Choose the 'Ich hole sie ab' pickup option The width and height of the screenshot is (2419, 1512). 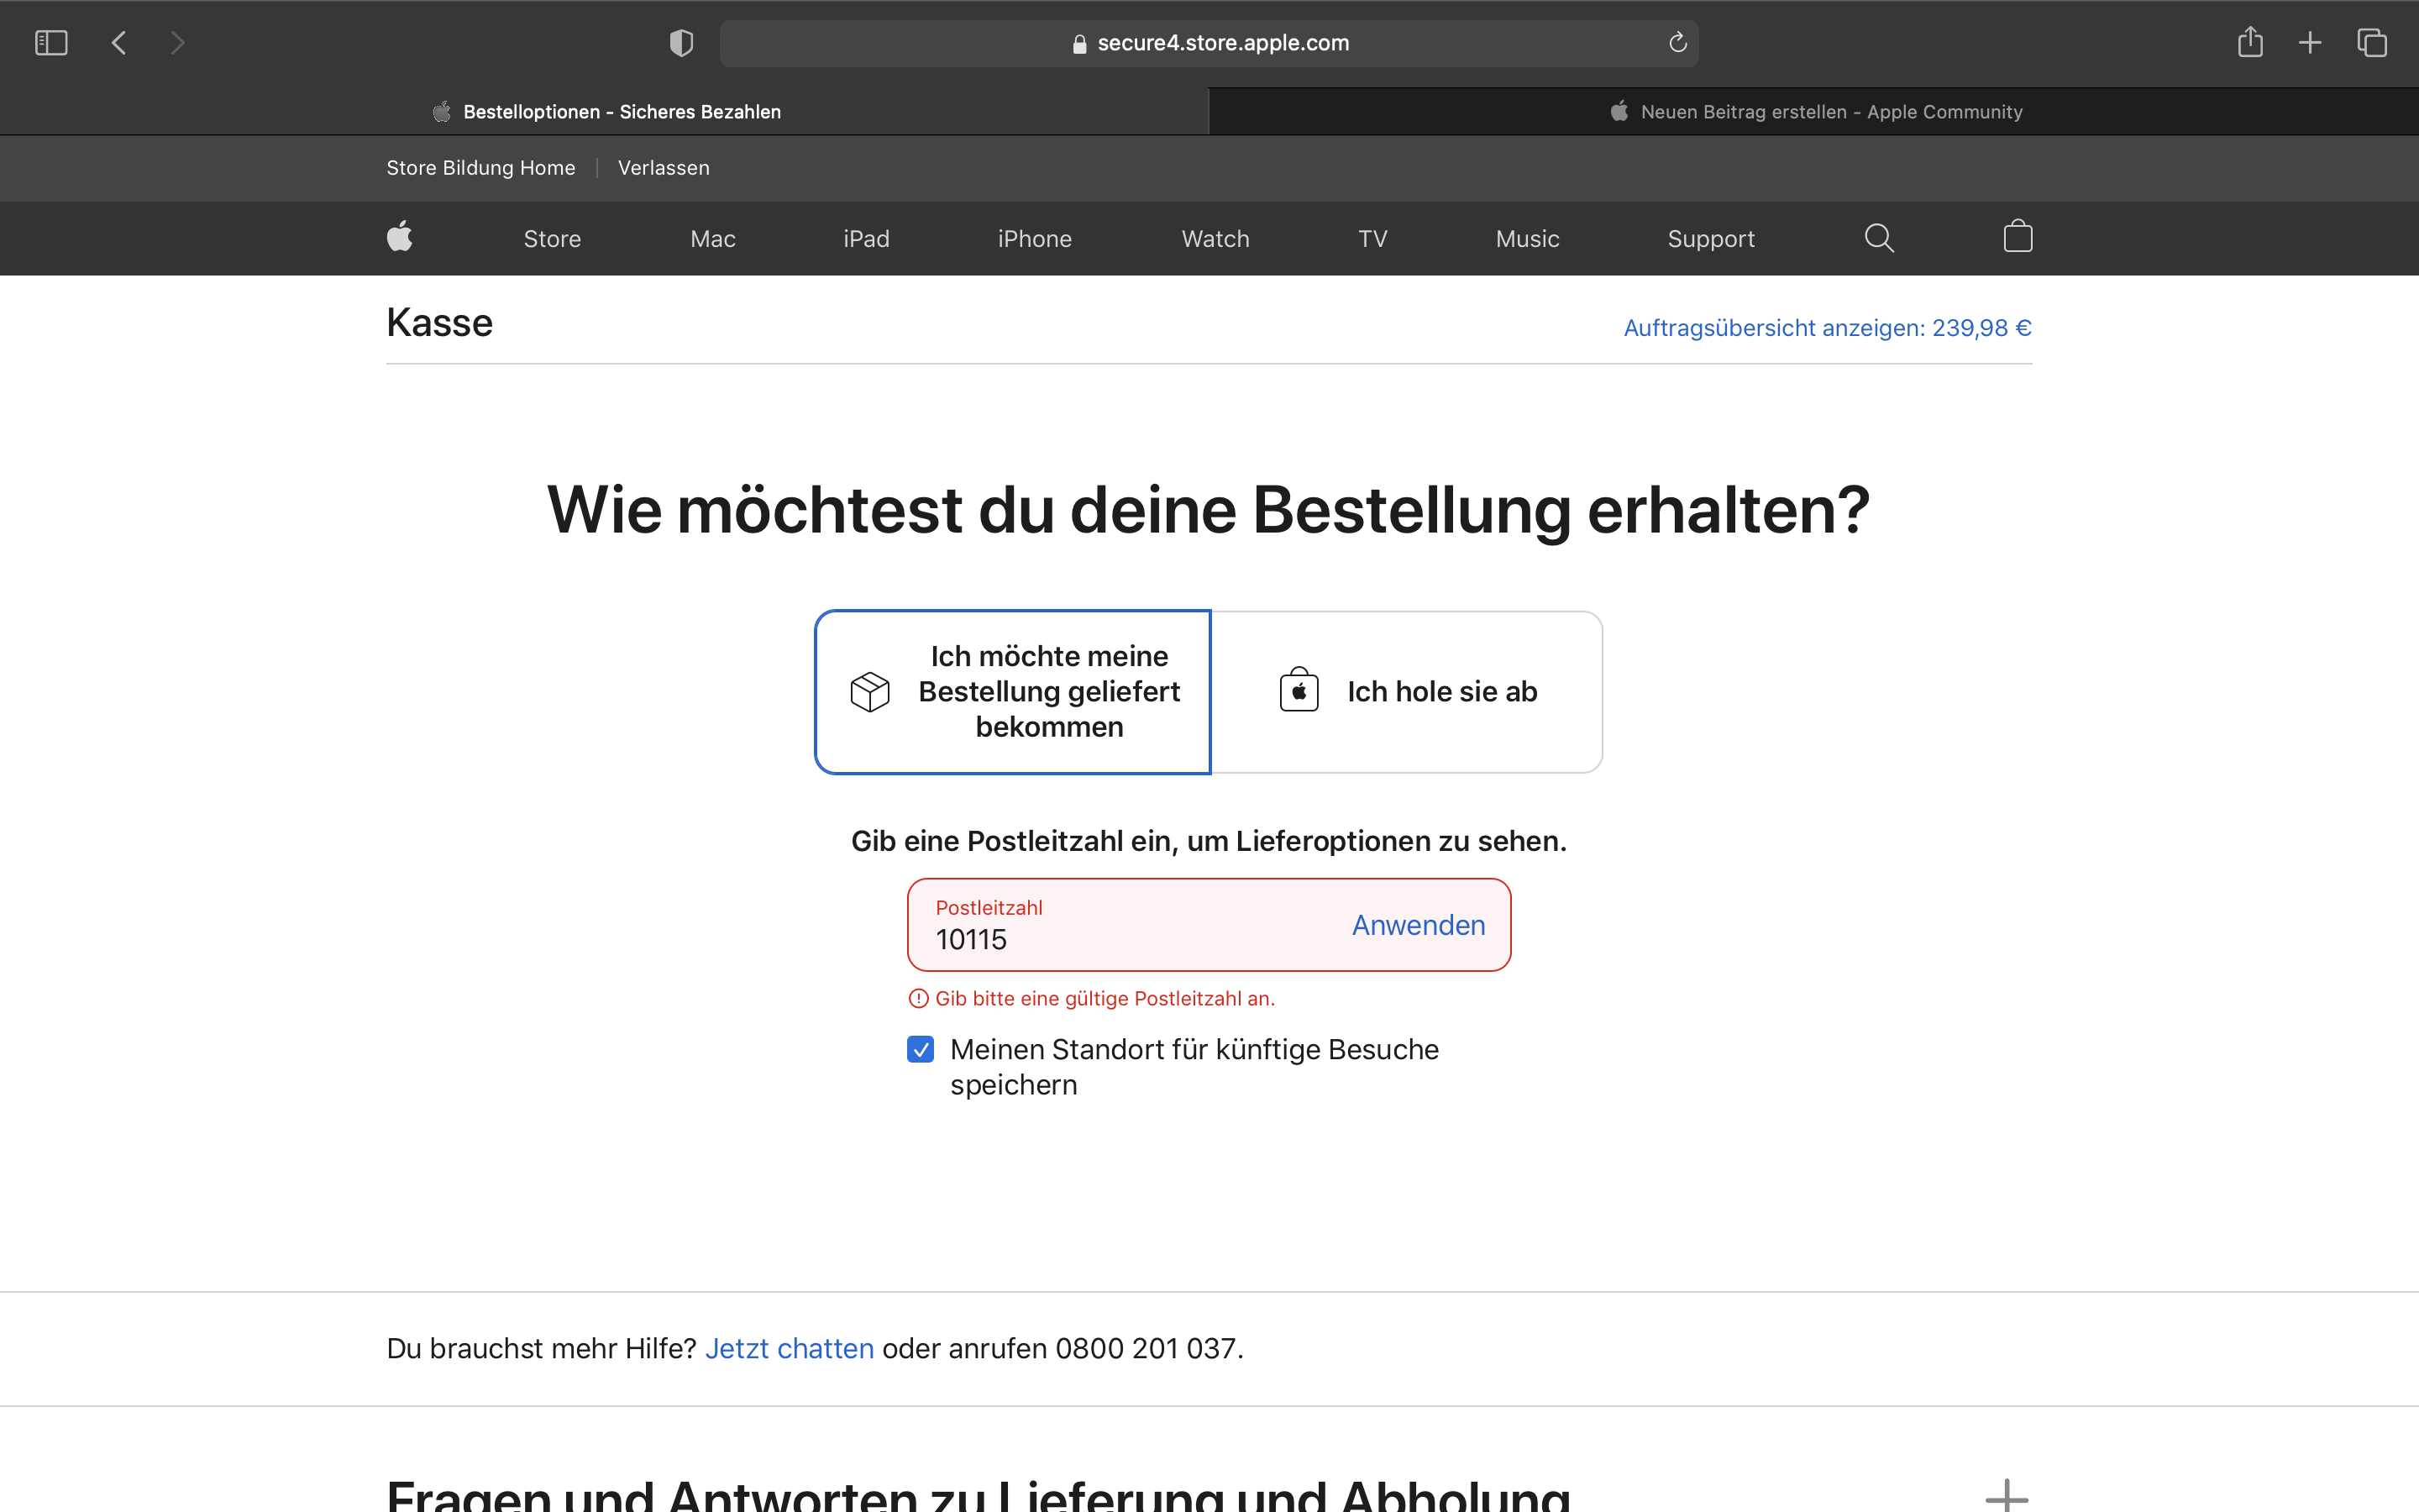(x=1408, y=692)
